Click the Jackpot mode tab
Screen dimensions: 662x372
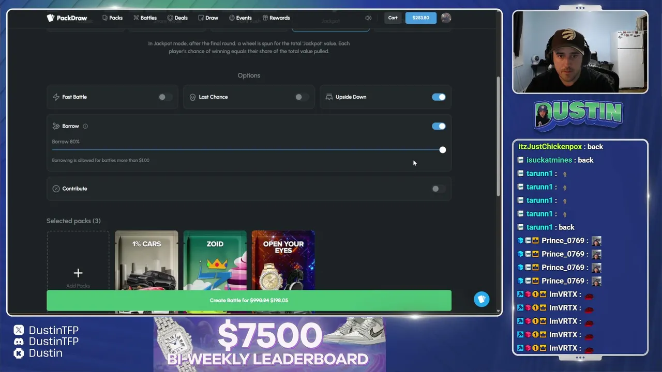[x=330, y=23]
